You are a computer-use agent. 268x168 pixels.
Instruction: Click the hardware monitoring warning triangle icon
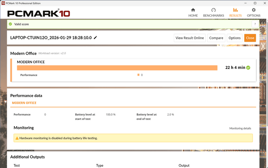(17, 138)
